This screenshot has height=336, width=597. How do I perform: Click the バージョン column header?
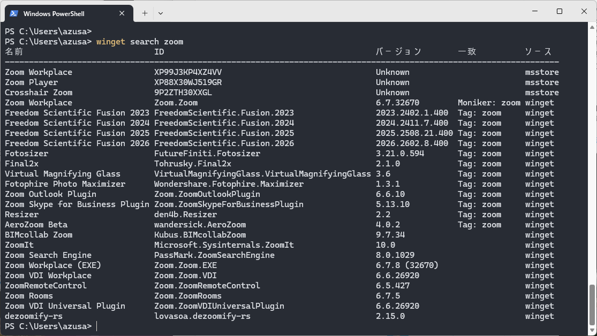click(x=399, y=52)
